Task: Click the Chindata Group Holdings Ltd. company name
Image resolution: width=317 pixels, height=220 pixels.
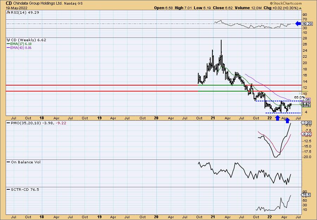Action: (38, 4)
